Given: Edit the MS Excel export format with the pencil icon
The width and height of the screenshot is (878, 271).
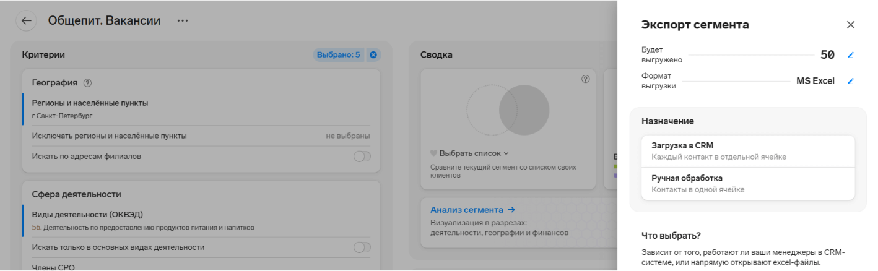Looking at the screenshot, I should click(x=850, y=81).
